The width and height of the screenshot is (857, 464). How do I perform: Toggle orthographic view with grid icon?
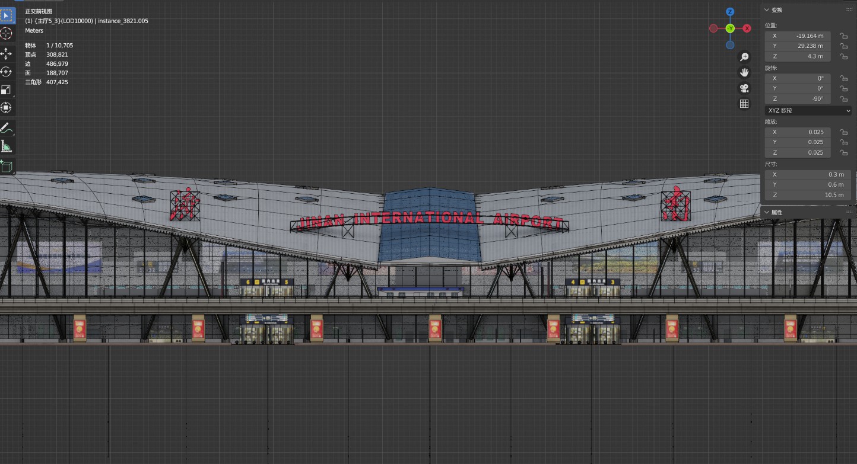744,104
